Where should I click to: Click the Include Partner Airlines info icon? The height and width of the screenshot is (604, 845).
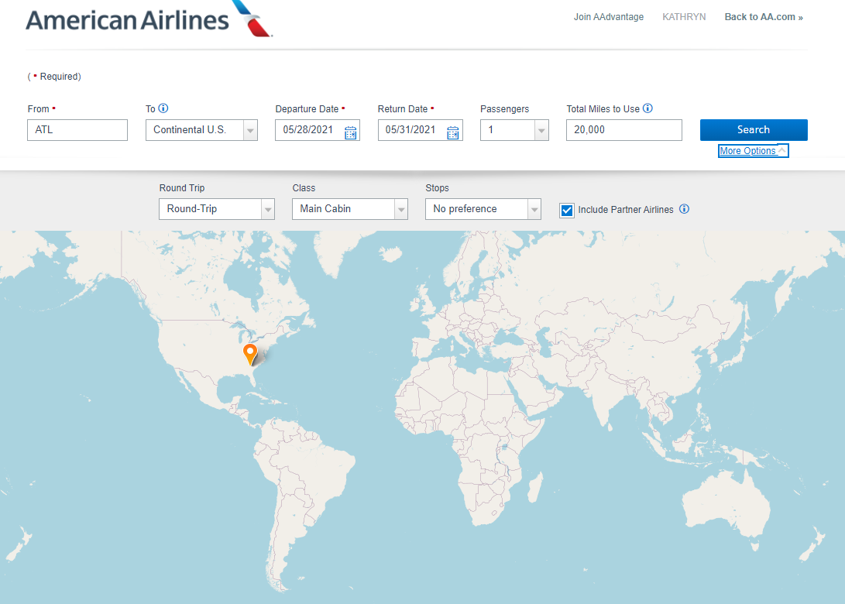[684, 209]
